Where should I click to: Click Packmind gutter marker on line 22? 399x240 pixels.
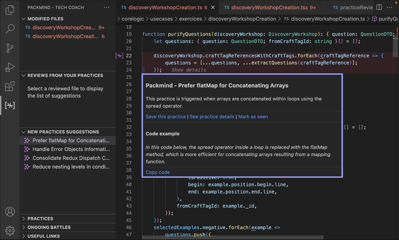(119, 56)
